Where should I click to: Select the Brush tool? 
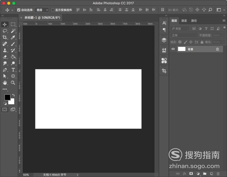coord(13,44)
